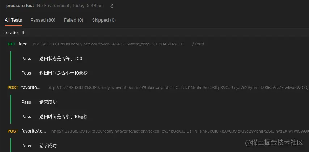Open the Failed (0) tab

coord(74,20)
